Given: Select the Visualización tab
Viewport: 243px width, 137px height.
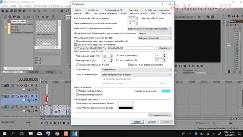Looking at the screenshot, I should point(93,10).
